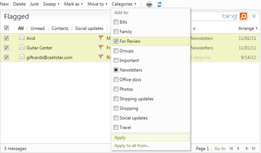The width and height of the screenshot is (261, 153).
Task: Open the Guitar Center message
Action: (39, 48)
